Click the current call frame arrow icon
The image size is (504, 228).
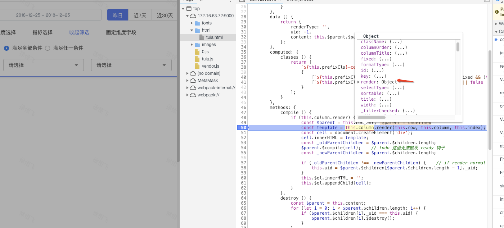click(x=497, y=40)
